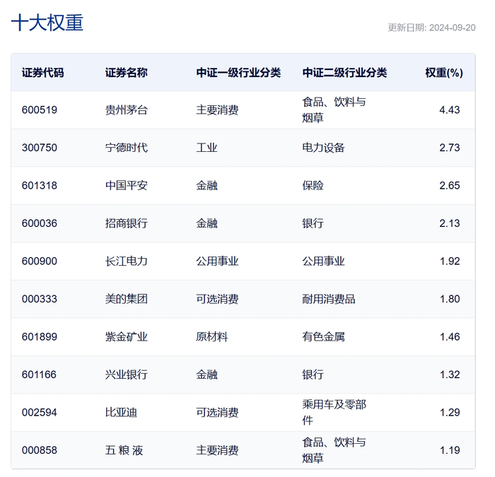
Task: Click the 工业 industry cell
Action: (x=206, y=148)
